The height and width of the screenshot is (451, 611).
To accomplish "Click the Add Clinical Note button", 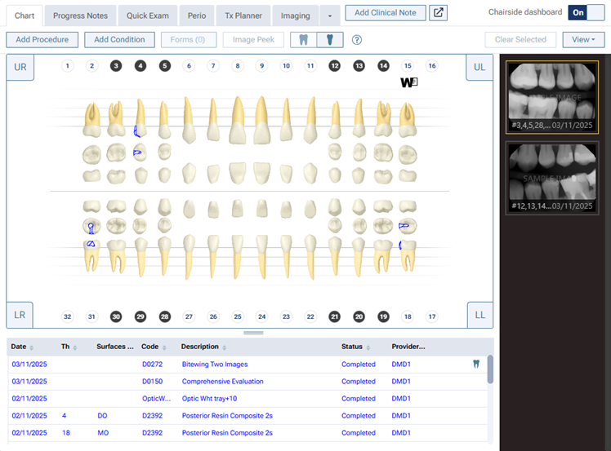I will point(385,13).
